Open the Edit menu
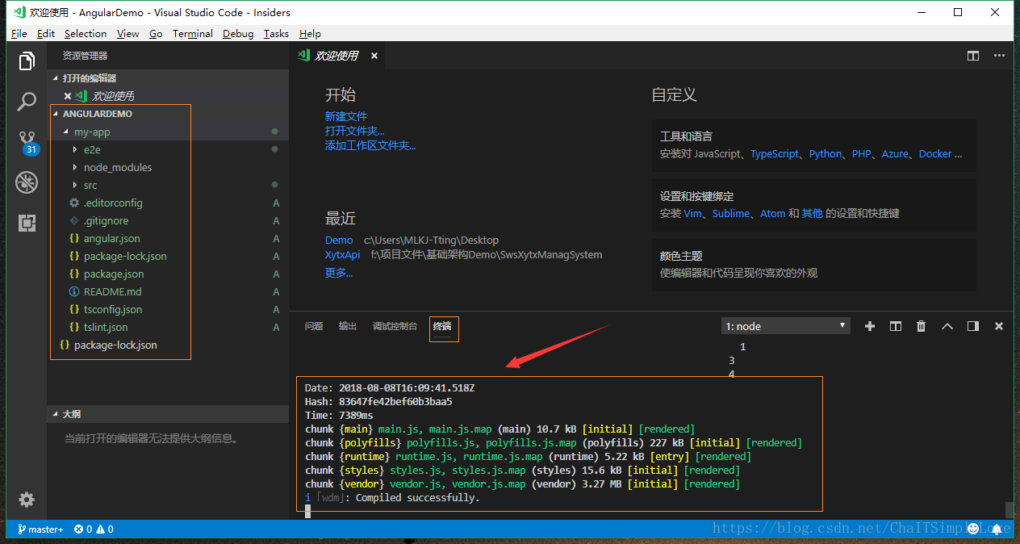The width and height of the screenshot is (1020, 544). pyautogui.click(x=46, y=34)
